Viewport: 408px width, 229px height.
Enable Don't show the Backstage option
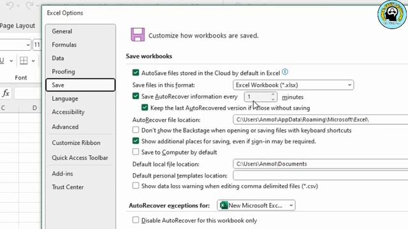pos(136,130)
